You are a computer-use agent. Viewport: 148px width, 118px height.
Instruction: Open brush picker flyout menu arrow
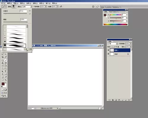(30, 11)
